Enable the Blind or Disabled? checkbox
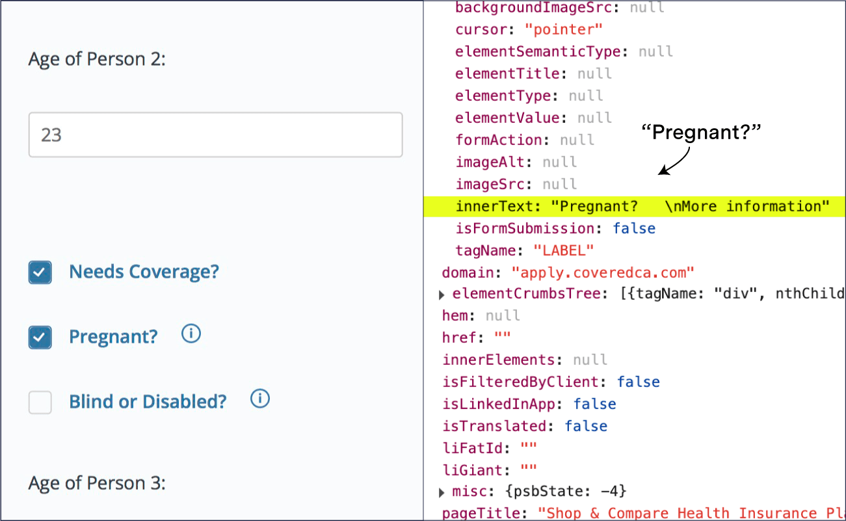The width and height of the screenshot is (846, 521). tap(40, 403)
